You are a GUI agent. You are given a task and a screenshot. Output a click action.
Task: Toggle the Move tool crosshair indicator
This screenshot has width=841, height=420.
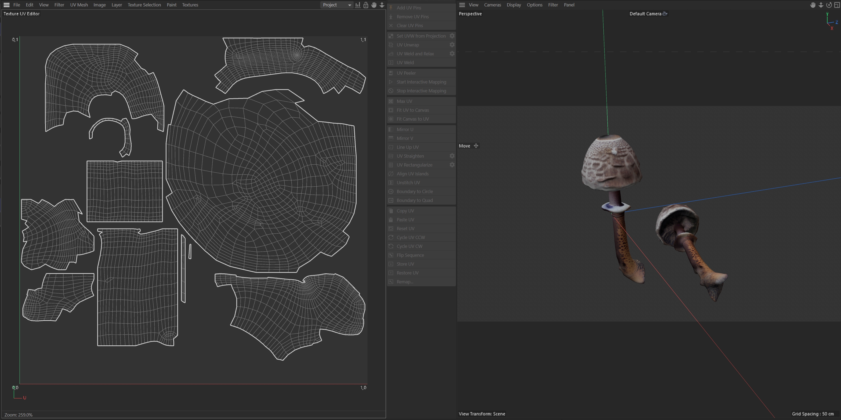coord(476,146)
